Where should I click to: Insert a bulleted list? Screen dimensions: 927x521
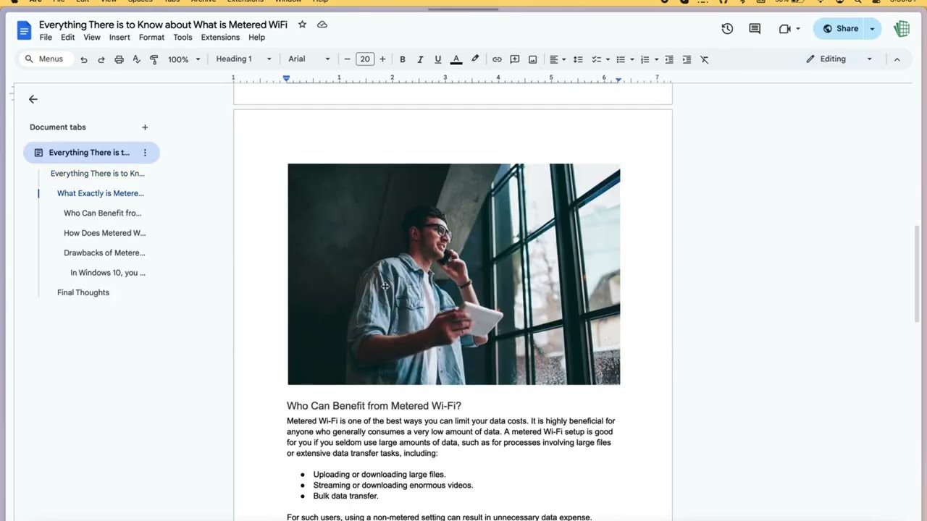pyautogui.click(x=620, y=59)
